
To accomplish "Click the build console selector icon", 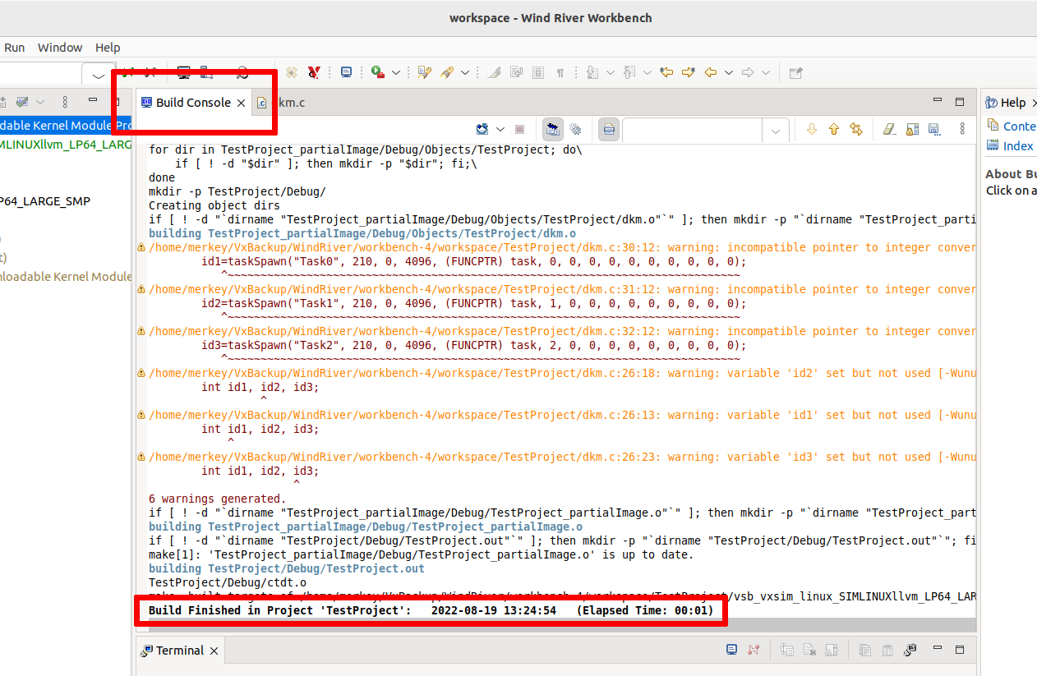I will click(483, 129).
